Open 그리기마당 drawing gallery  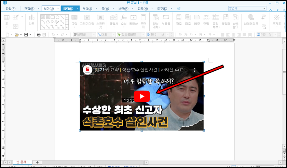tap(87, 20)
